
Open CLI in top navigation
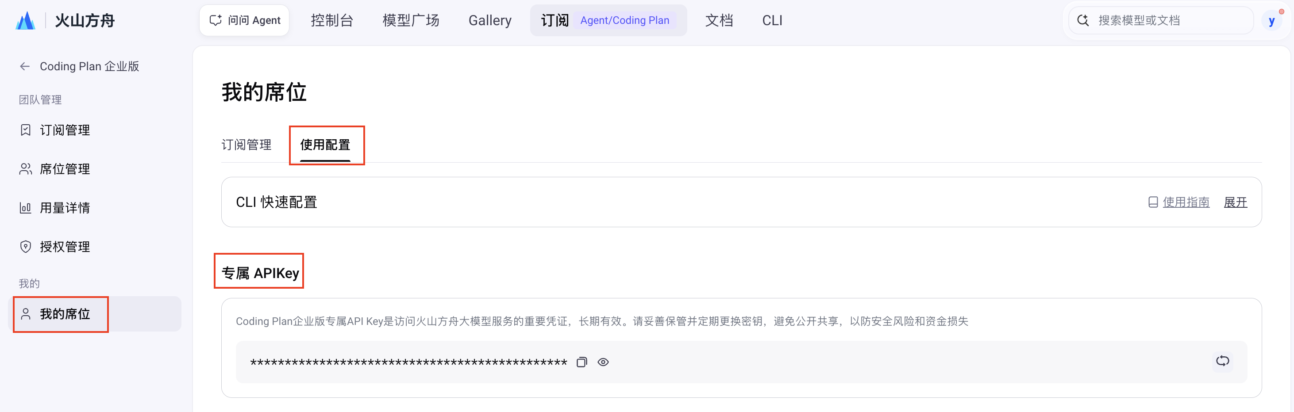[772, 21]
